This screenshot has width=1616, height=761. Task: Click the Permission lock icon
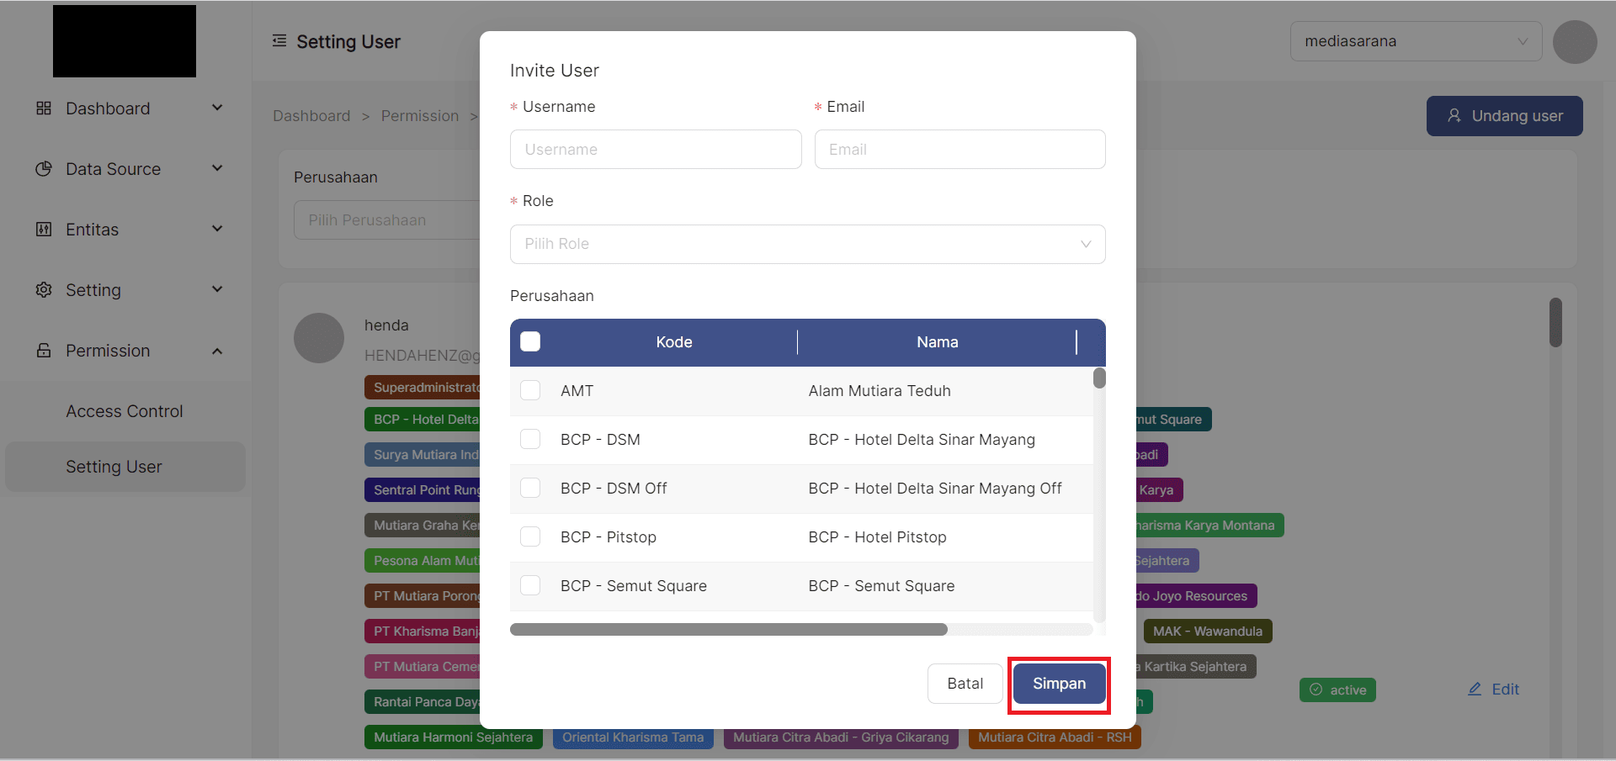(44, 351)
